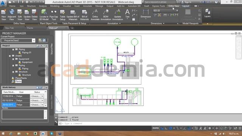Open the Express Tools ribbon tab
The image size is (242, 136).
[x=158, y=6]
